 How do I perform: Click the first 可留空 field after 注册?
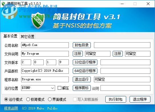coord(98,54)
